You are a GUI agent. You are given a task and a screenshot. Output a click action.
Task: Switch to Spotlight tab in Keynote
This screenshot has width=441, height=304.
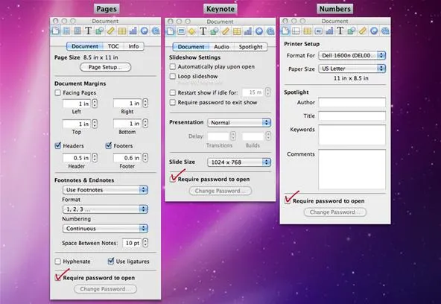[250, 47]
